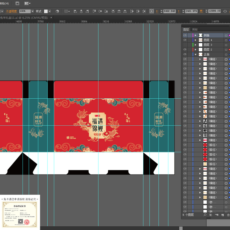
Task: Switch to the 图层 panel tab
Action: (x=186, y=29)
